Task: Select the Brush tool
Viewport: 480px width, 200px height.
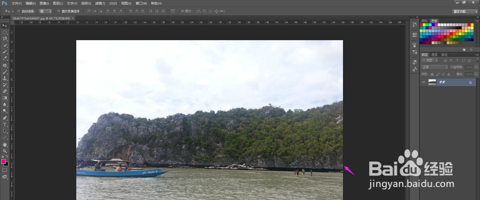Action: point(5,72)
